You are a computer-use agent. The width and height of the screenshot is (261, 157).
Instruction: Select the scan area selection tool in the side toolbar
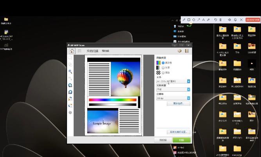[70, 58]
